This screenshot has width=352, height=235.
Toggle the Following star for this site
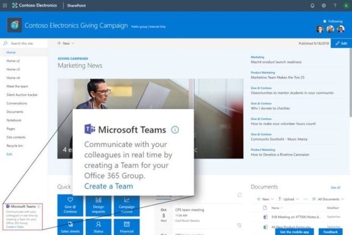[x=333, y=21]
